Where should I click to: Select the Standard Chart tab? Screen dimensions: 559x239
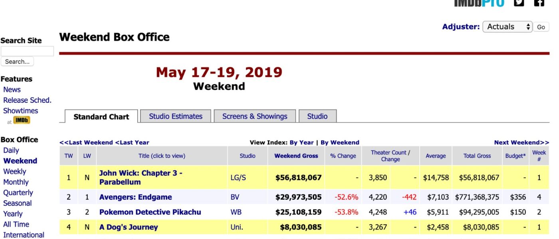101,117
